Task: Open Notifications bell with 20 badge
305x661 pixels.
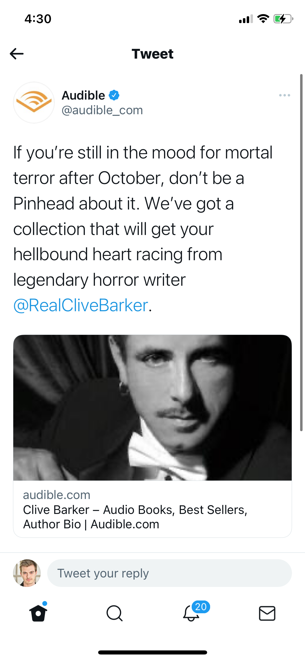Action: pos(191,613)
